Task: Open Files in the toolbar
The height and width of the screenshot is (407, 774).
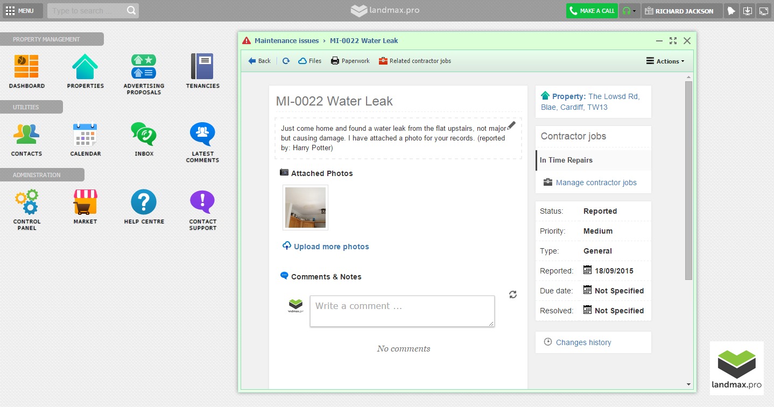Action: [310, 61]
